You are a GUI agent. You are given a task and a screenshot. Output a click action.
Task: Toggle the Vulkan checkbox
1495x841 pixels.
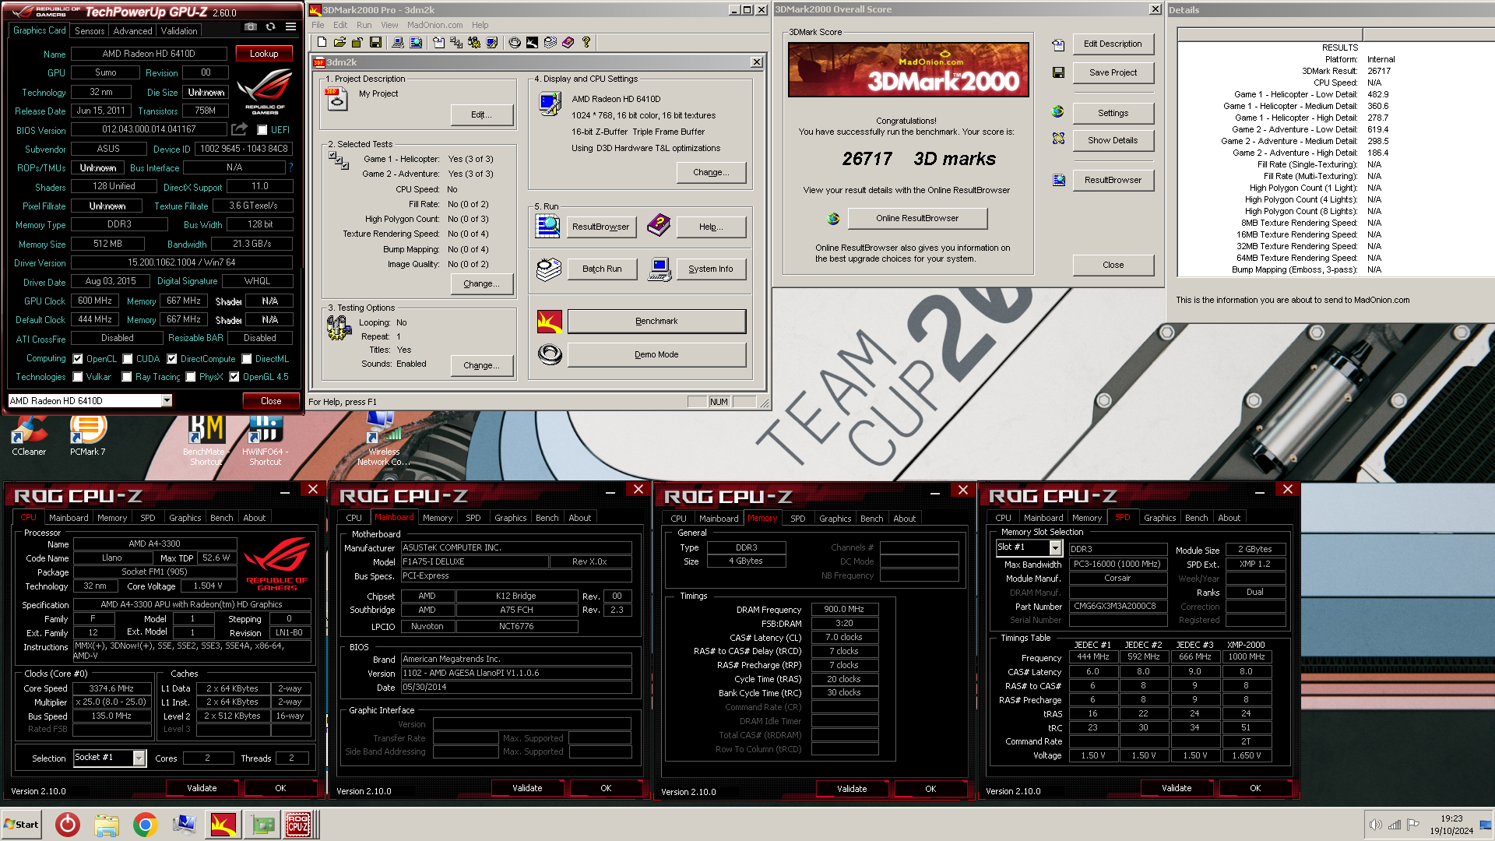click(78, 377)
